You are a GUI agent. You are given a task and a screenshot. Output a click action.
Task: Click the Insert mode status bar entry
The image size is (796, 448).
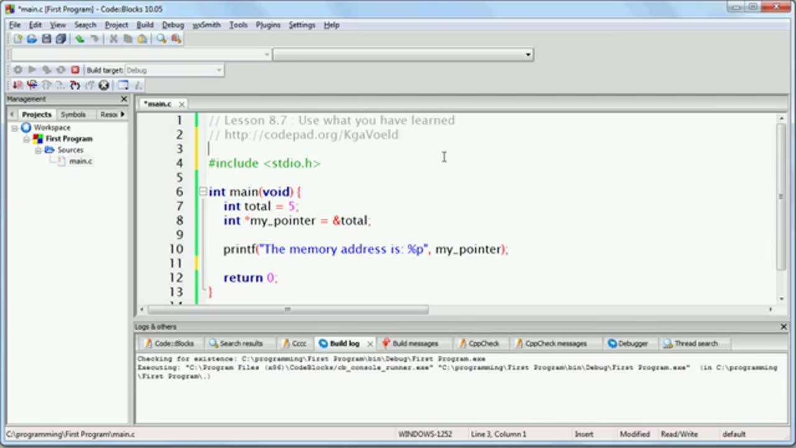[x=584, y=434]
